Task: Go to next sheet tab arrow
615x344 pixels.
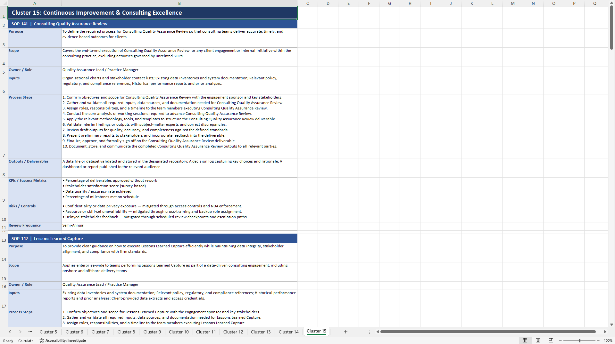Action: (x=20, y=332)
